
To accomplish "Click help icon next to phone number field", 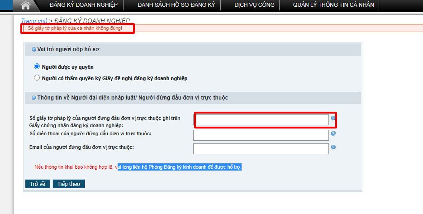I will 333,134.
